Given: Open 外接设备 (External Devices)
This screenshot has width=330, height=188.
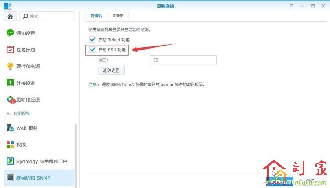Looking at the screenshot, I should [26, 83].
